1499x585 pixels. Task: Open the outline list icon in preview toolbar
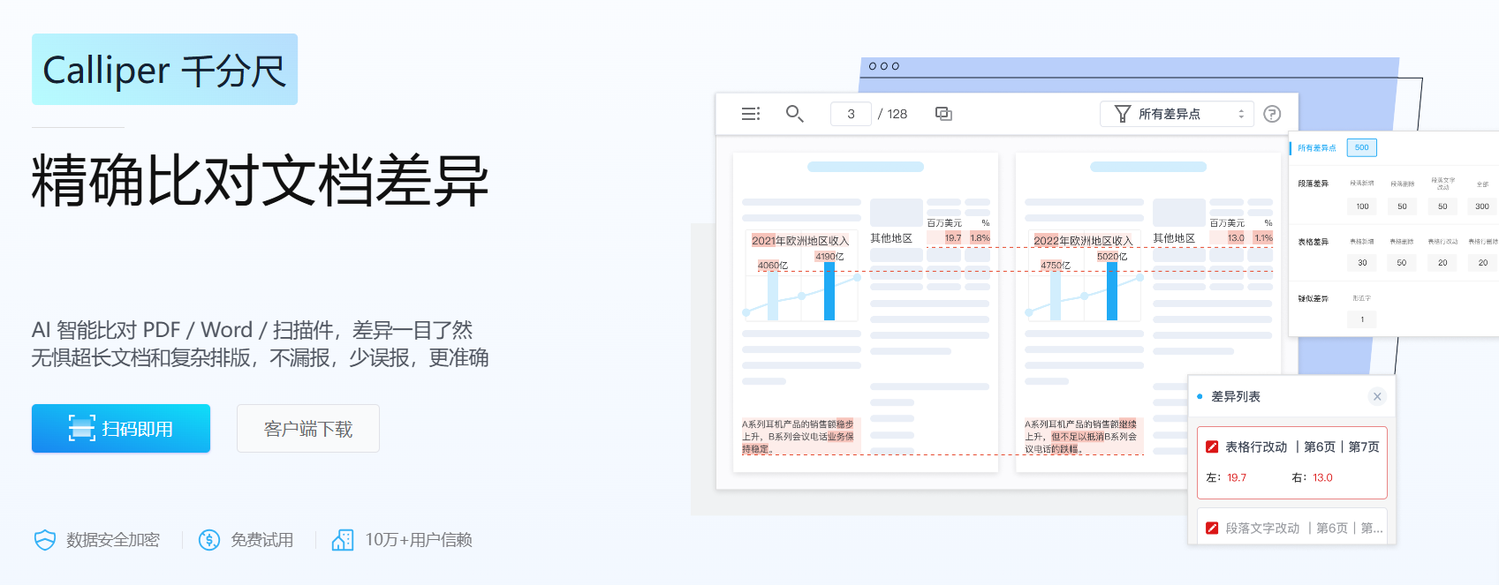pyautogui.click(x=751, y=114)
